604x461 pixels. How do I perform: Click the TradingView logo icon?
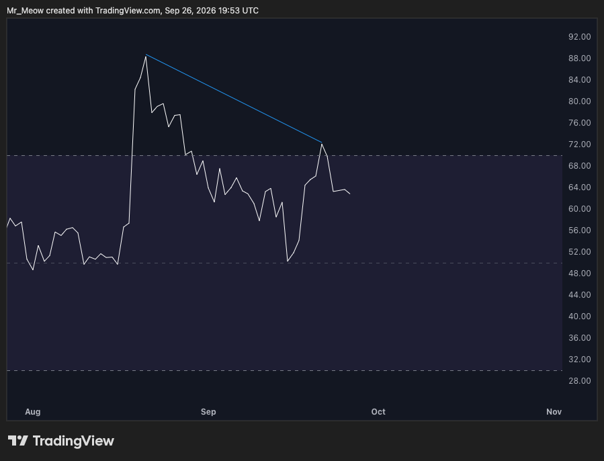pyautogui.click(x=17, y=441)
